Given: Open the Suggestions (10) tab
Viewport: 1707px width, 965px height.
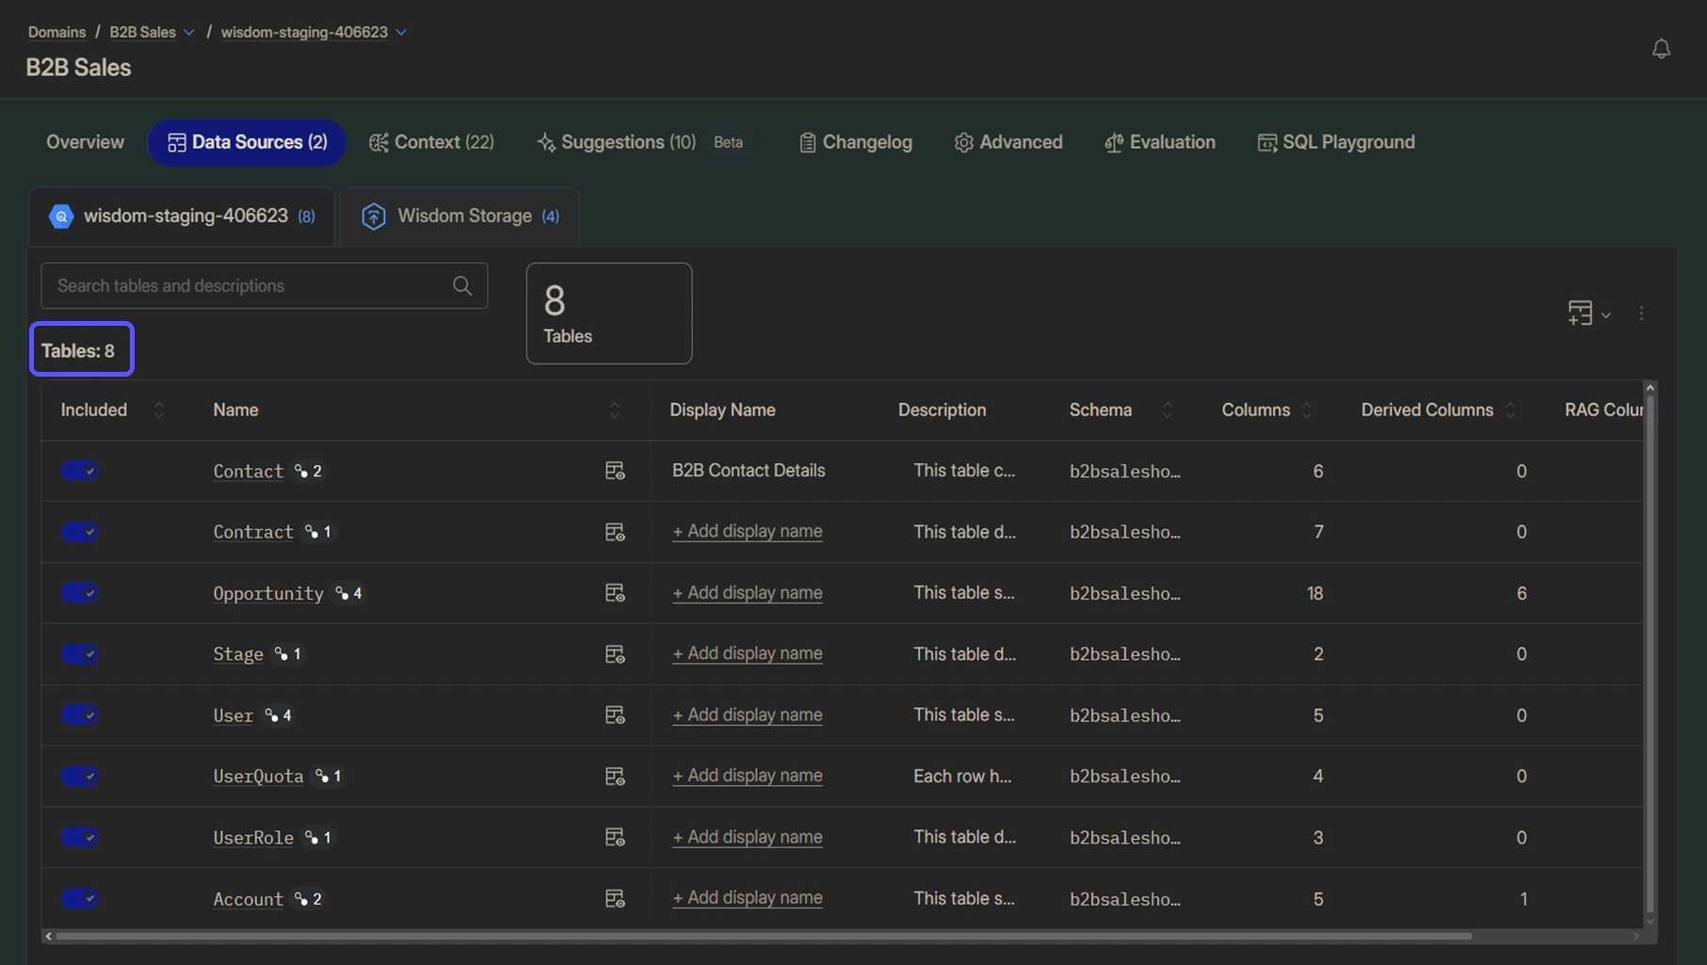Looking at the screenshot, I should (x=617, y=142).
